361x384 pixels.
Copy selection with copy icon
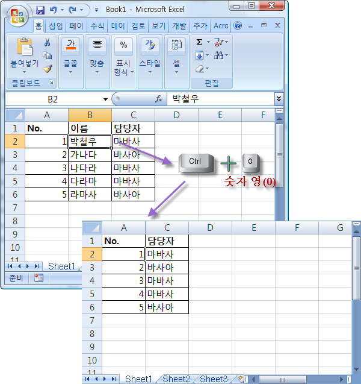point(47,55)
